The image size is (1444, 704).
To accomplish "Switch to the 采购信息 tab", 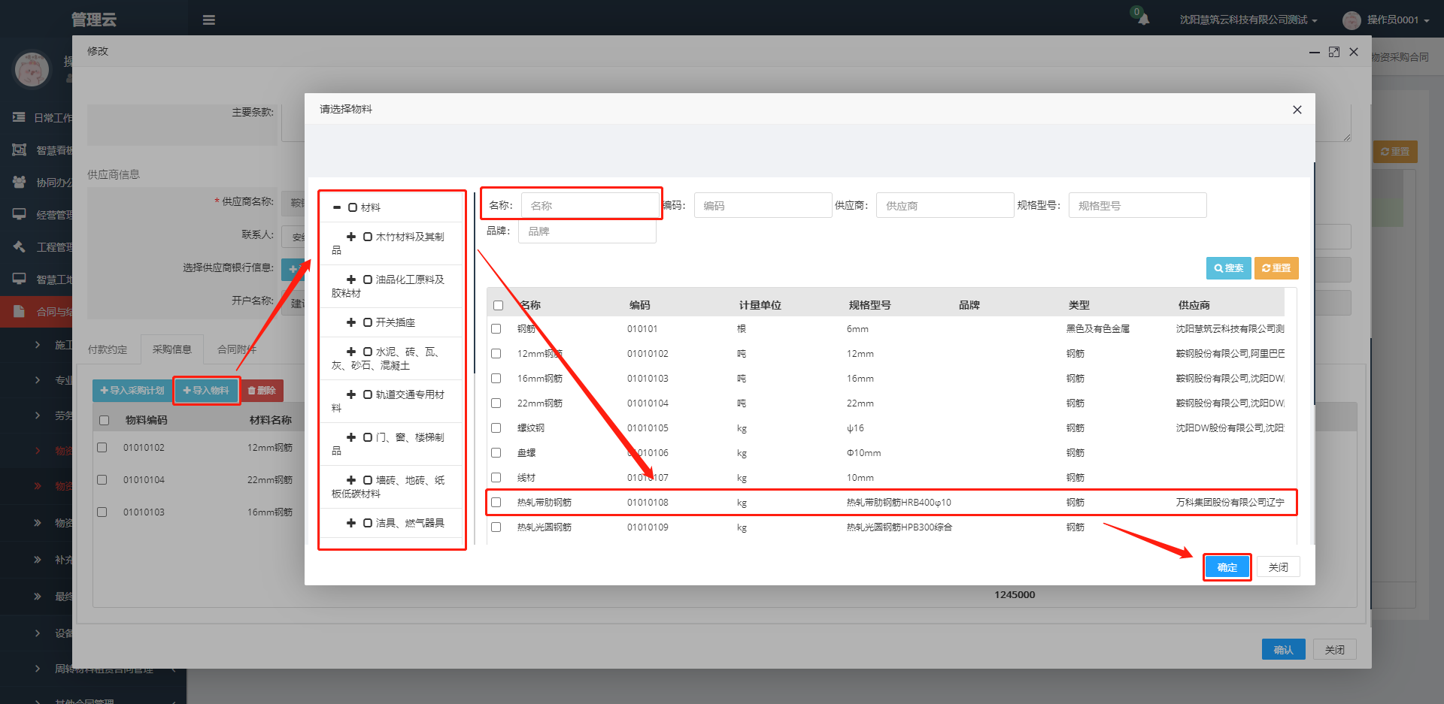I will (171, 349).
